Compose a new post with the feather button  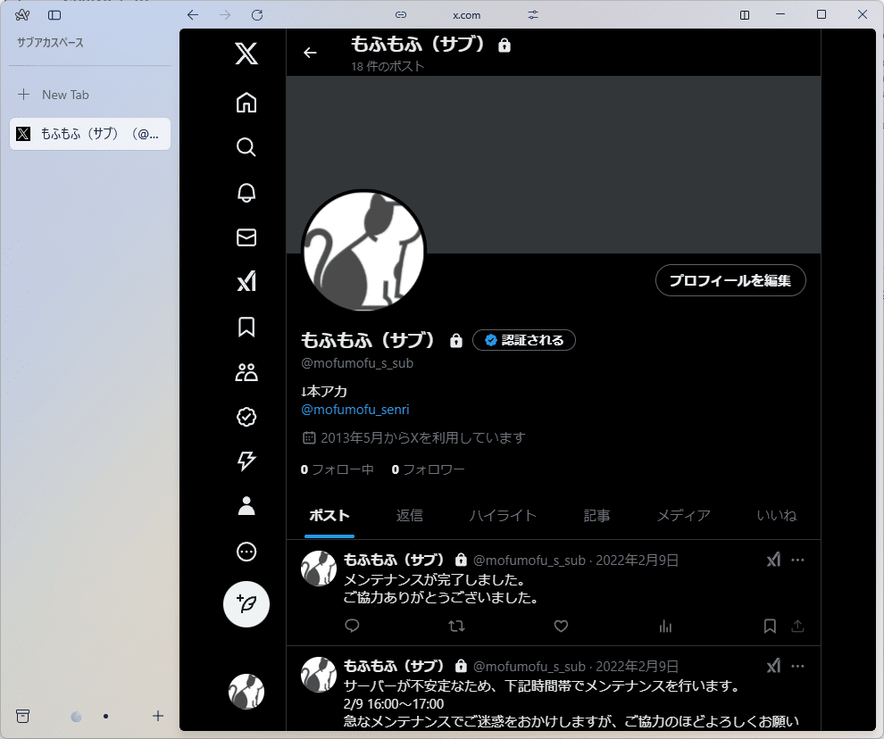[246, 604]
